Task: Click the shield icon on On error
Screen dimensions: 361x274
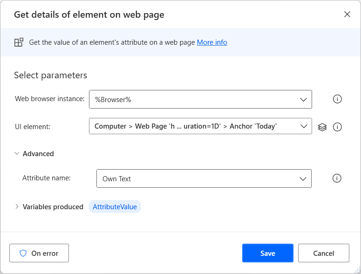Action: point(23,253)
